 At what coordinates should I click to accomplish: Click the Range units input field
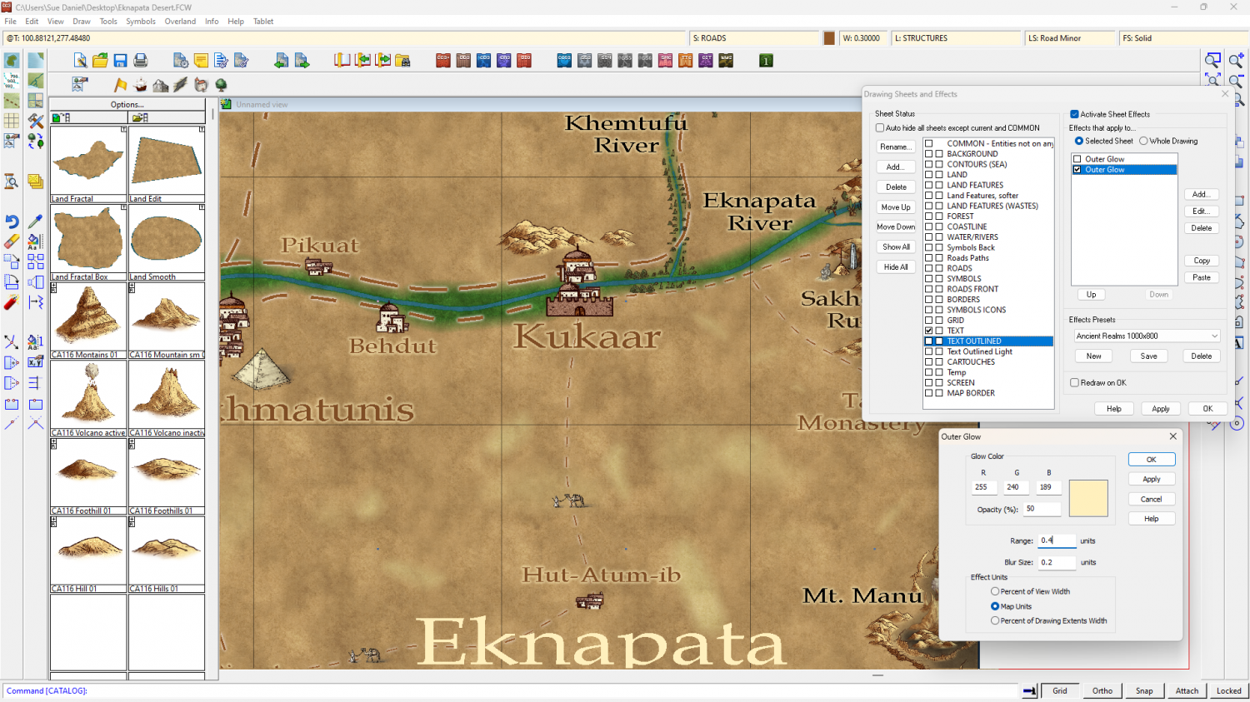tap(1057, 540)
